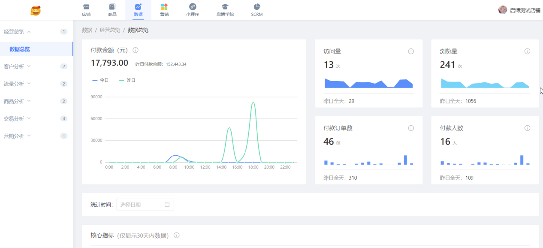Click info icon on 浏览量 card
The image size is (543, 248).
tap(527, 51)
